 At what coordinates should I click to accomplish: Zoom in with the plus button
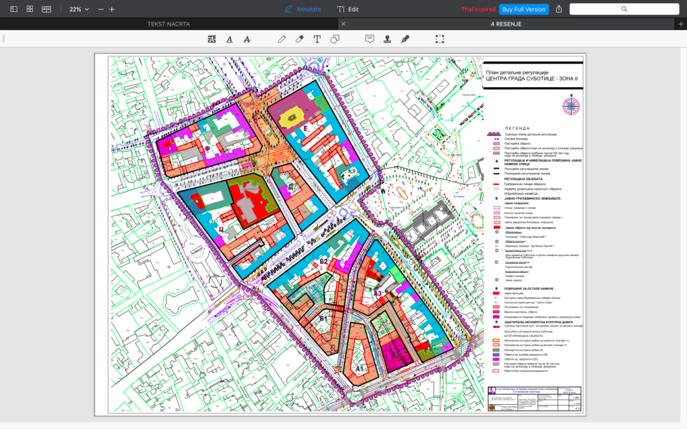point(112,9)
